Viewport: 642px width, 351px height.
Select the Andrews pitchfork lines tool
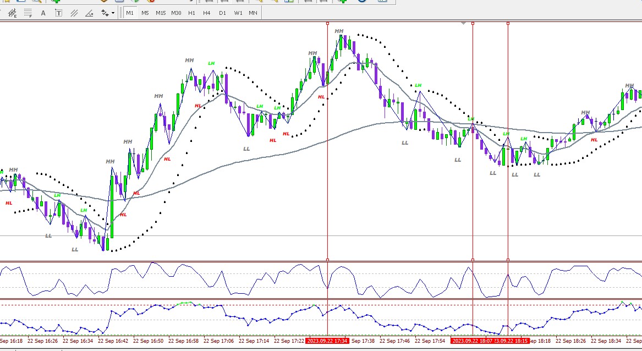pos(74,13)
